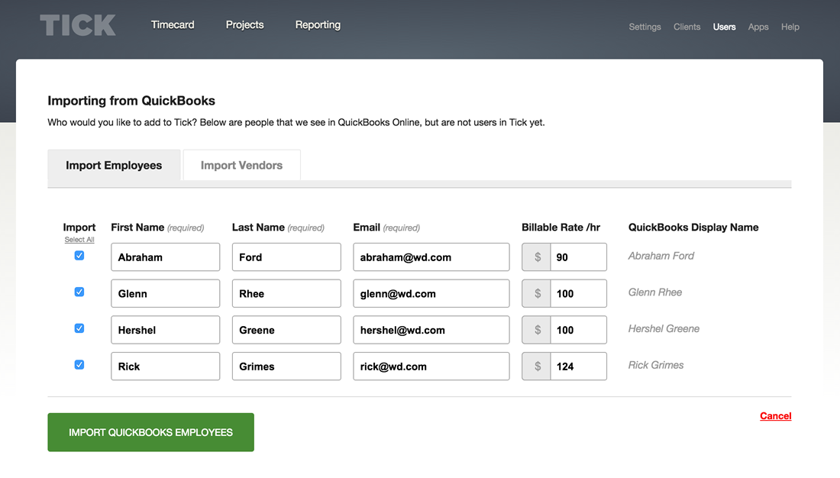The width and height of the screenshot is (840, 478).
Task: Click display name Glenn Rhee
Action: 655,292
